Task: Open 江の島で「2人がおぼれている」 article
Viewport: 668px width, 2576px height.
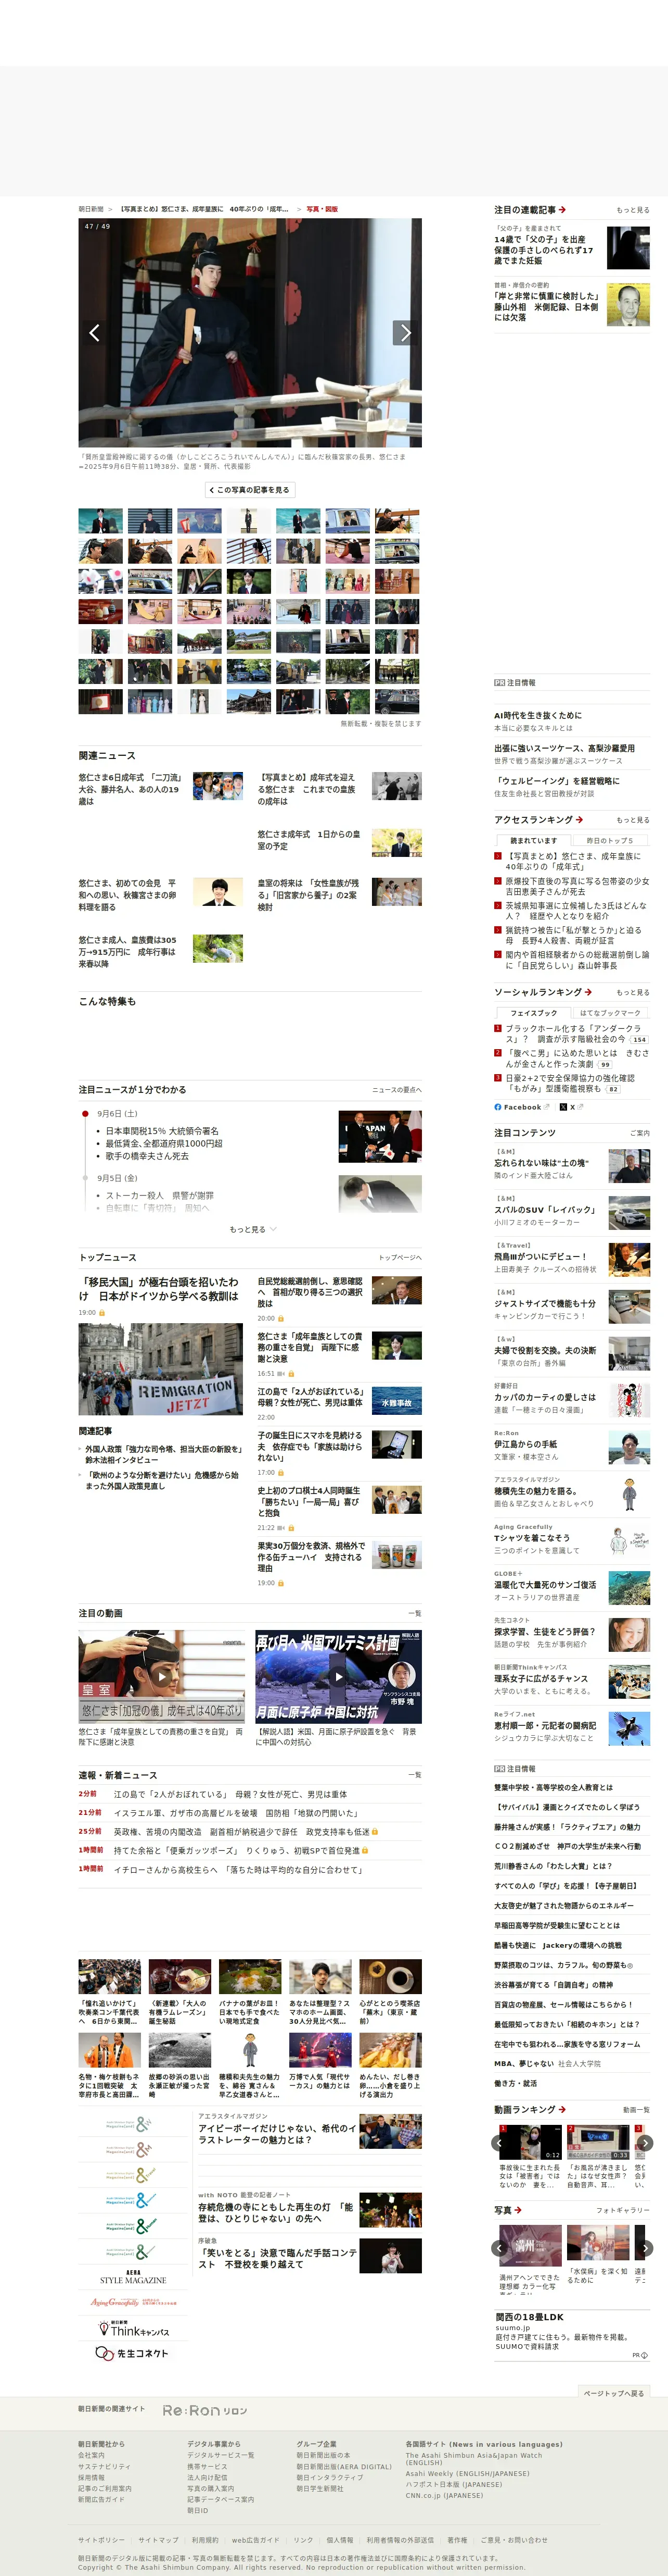Action: 311,1397
